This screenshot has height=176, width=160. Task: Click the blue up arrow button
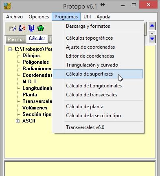pos(152,26)
